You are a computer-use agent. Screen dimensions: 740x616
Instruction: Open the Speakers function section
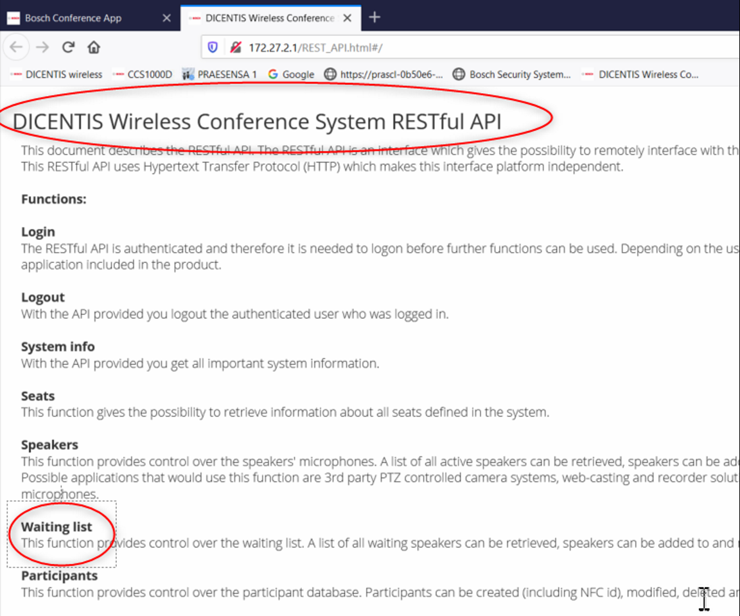tap(49, 445)
